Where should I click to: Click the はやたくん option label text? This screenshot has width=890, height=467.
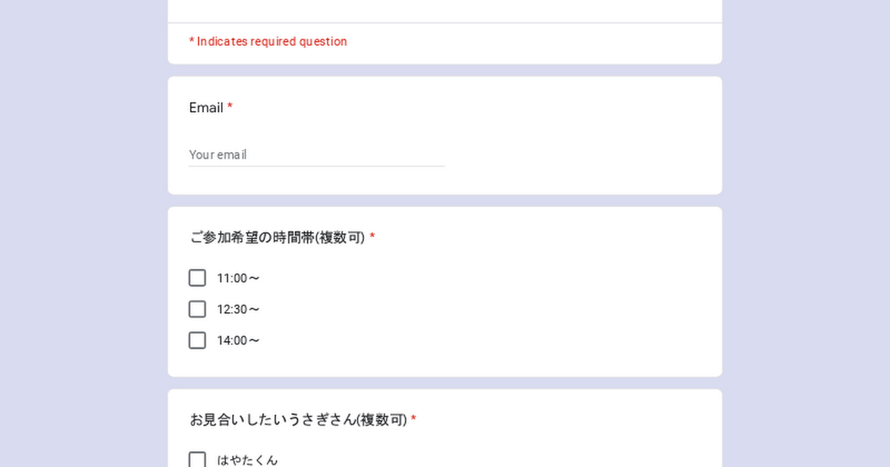click(247, 460)
